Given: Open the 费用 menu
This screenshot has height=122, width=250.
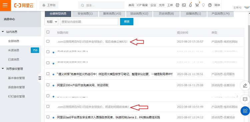Looking at the screenshot, I should 131,5.
